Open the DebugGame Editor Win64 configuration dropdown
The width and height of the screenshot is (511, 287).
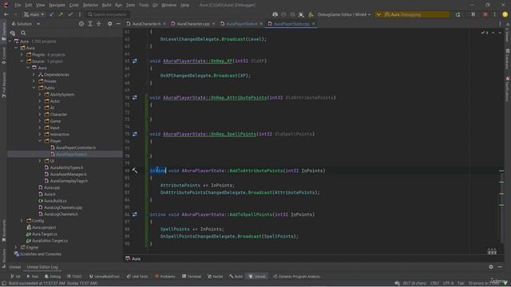coord(344,14)
